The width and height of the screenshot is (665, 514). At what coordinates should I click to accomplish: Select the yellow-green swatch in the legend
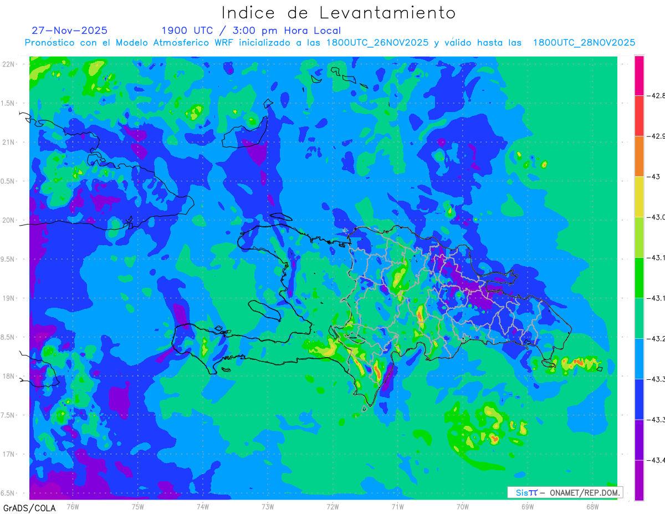coord(639,237)
